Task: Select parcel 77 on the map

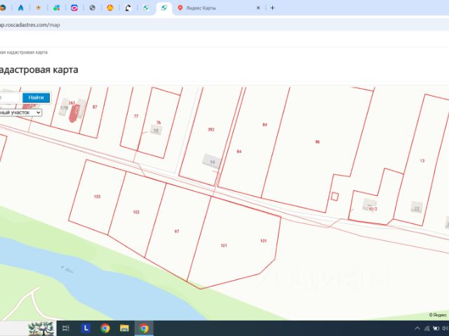Action: click(136, 116)
